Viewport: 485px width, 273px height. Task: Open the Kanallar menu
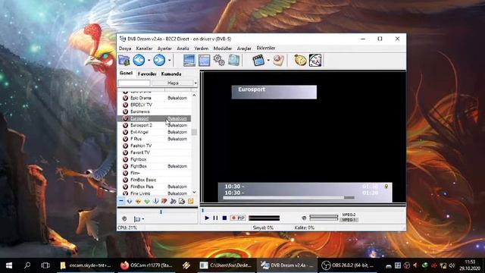tap(144, 49)
